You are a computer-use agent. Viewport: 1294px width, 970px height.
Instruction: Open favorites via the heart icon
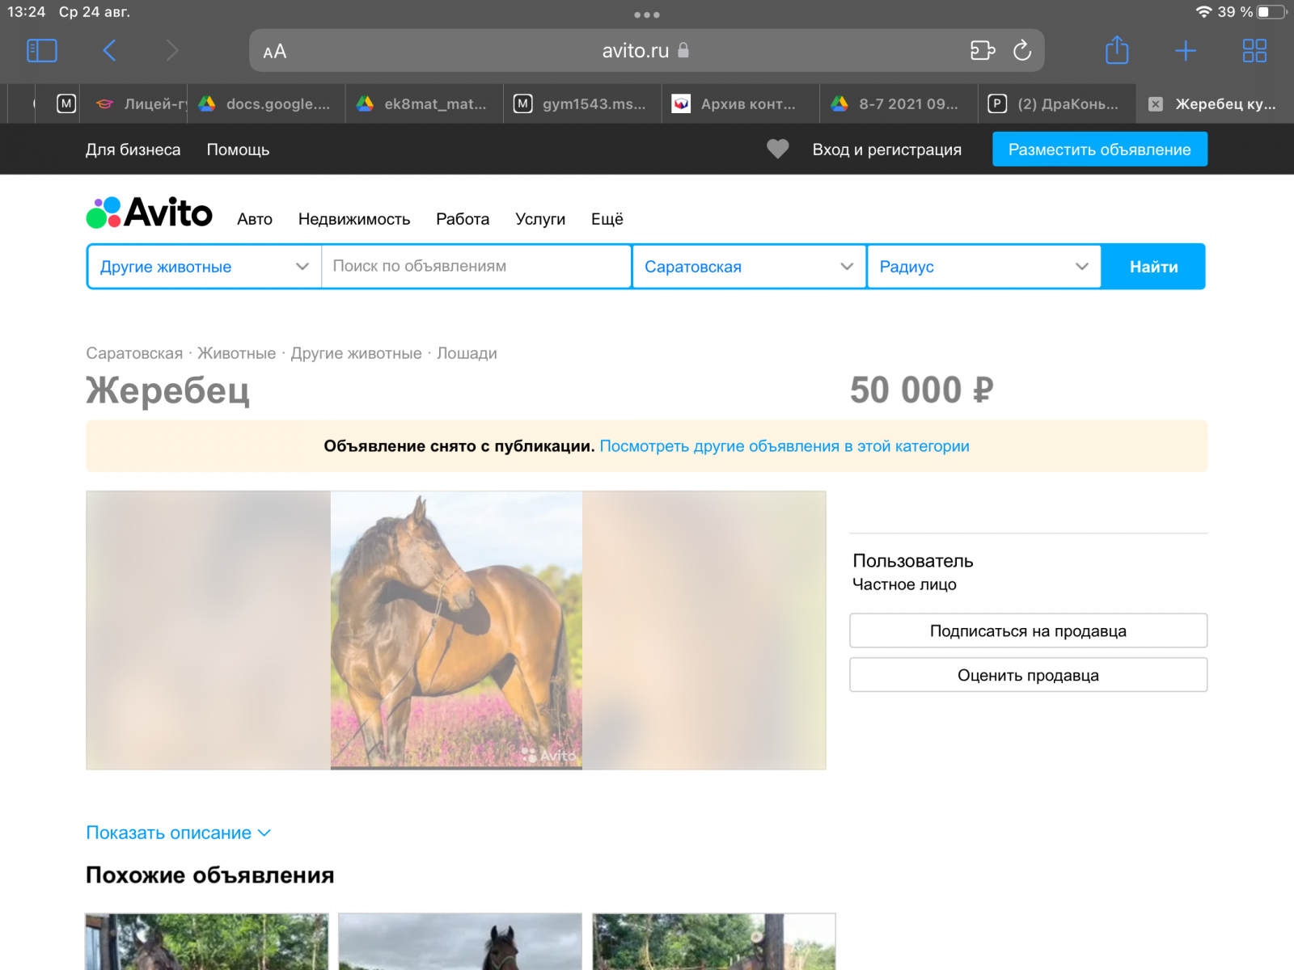(x=777, y=150)
